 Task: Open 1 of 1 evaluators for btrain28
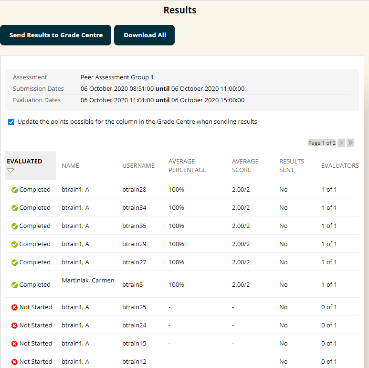[x=328, y=190]
